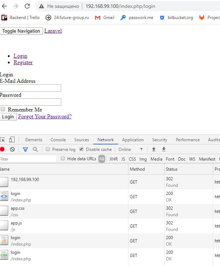Select the All request type filter
Screen dimensions: 220x266
(x=102, y=159)
